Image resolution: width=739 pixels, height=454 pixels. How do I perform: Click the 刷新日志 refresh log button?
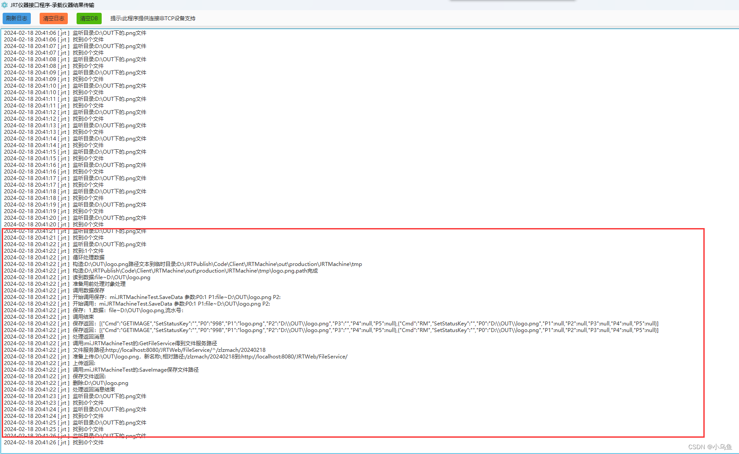point(17,18)
